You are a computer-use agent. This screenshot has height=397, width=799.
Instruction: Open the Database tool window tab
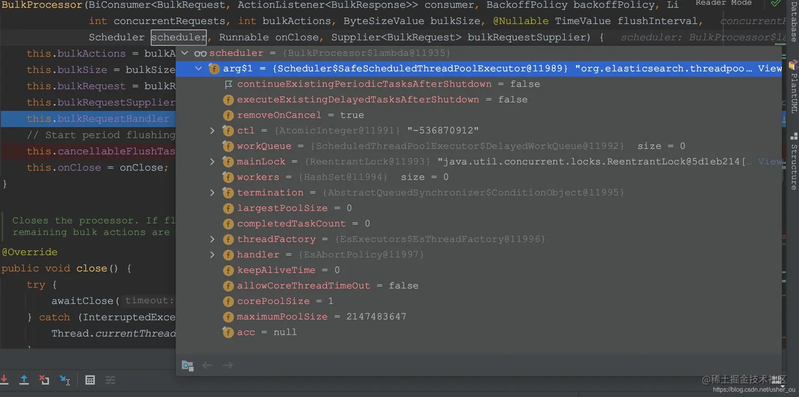click(x=794, y=21)
